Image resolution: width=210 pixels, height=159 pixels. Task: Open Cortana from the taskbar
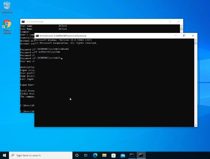[76, 155]
